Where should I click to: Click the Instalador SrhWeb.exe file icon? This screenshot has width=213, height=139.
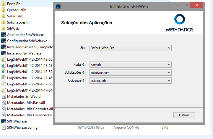[x=4, y=53]
